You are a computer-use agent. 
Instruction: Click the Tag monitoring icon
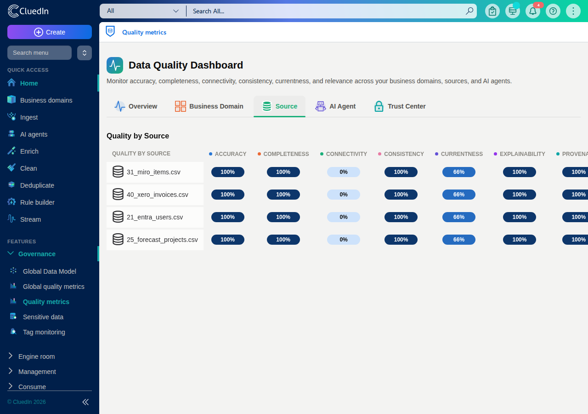[13, 332]
